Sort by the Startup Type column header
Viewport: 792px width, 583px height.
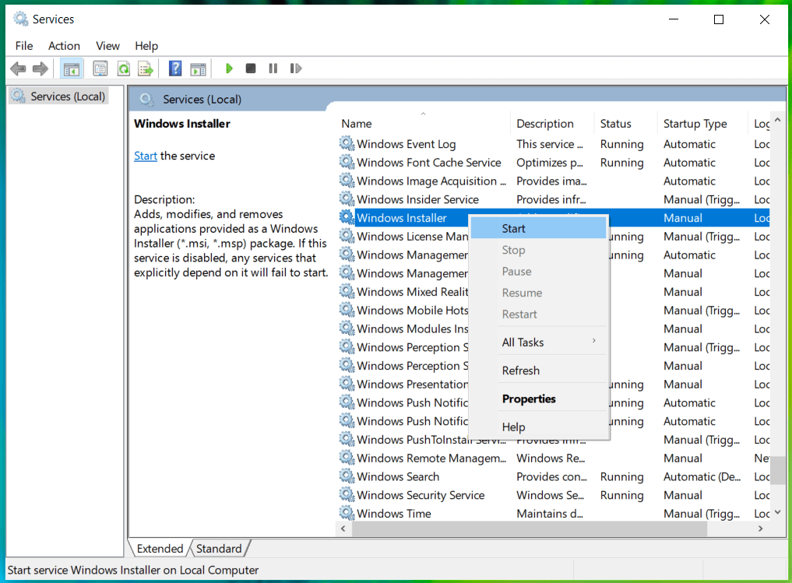pyautogui.click(x=695, y=124)
